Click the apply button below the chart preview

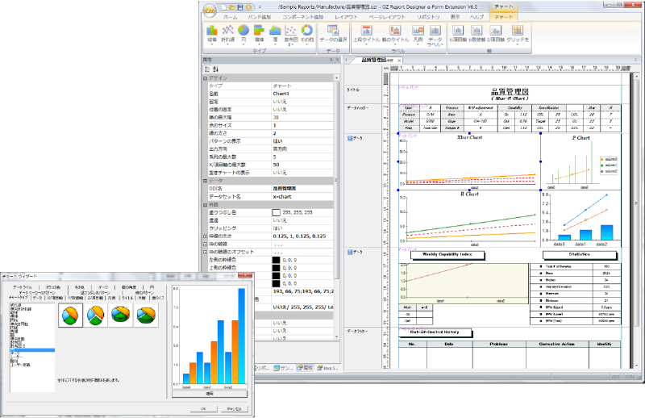210,394
